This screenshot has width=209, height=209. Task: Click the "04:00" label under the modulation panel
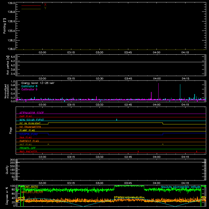pos(156,105)
